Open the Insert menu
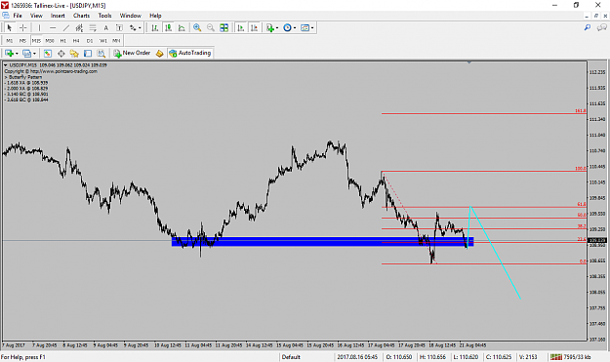The height and width of the screenshot is (362, 610). click(58, 16)
